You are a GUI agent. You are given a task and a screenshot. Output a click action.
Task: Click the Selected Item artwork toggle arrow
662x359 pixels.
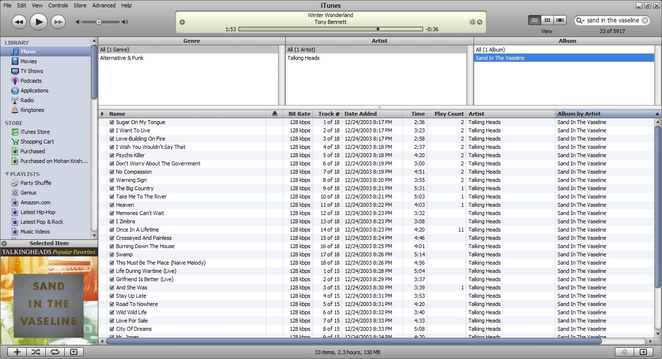click(x=4, y=243)
